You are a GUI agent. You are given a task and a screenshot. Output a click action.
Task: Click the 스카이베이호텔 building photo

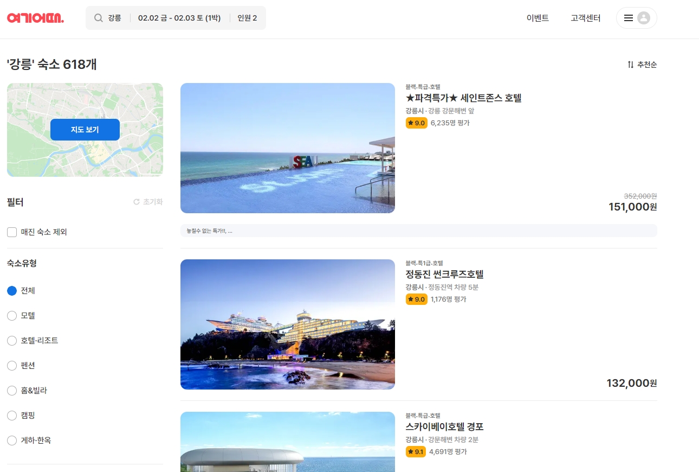click(x=288, y=442)
